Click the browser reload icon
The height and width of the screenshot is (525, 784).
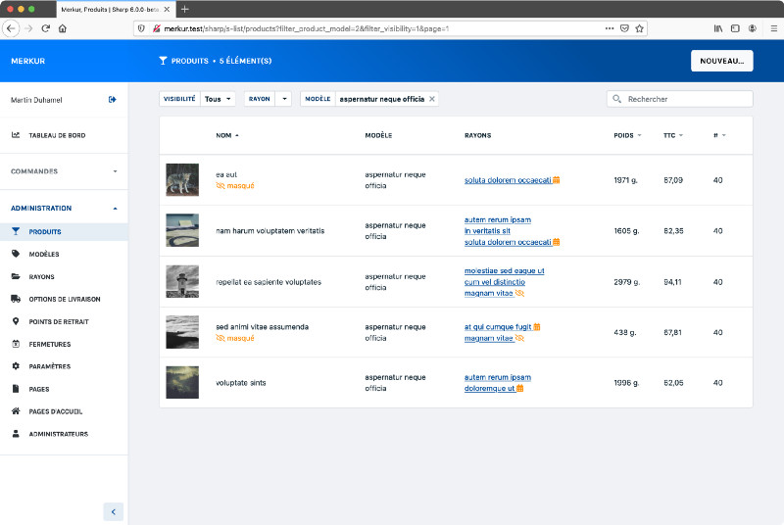pyautogui.click(x=45, y=28)
